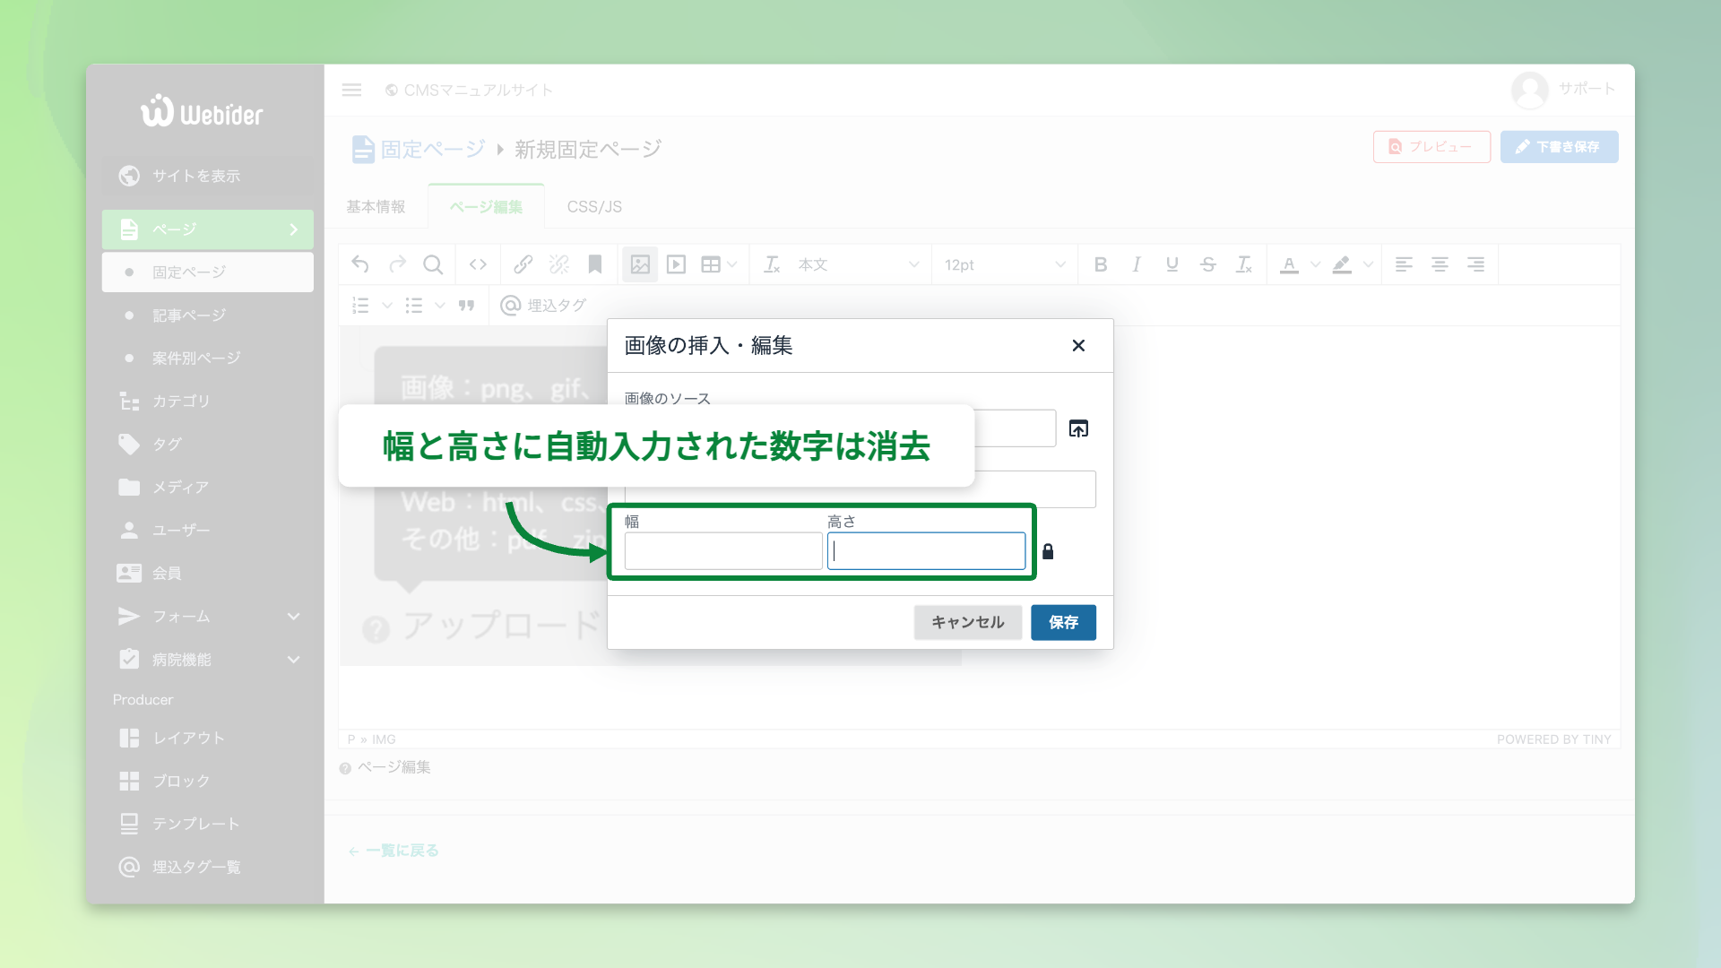Select the image insert tool in the toolbar
Screen dimensions: 1721x968
pos(640,264)
